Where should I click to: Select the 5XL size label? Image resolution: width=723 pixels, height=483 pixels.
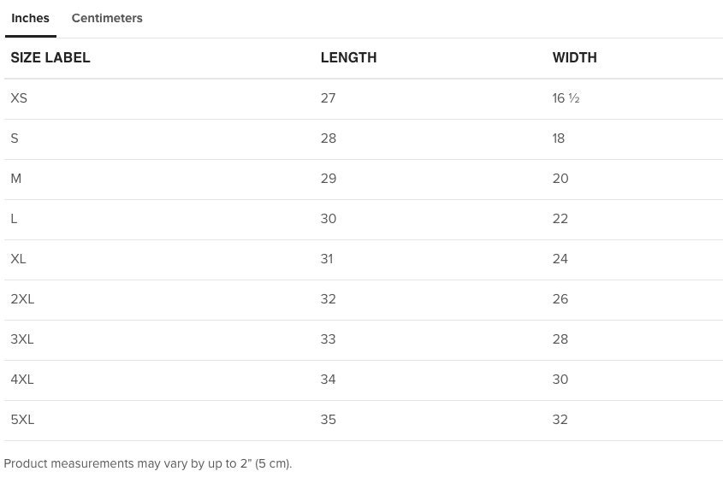22,420
